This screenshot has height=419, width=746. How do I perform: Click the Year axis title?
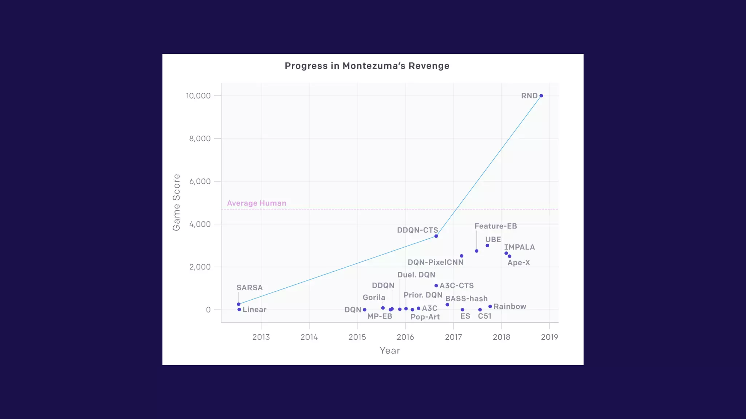[x=390, y=351]
